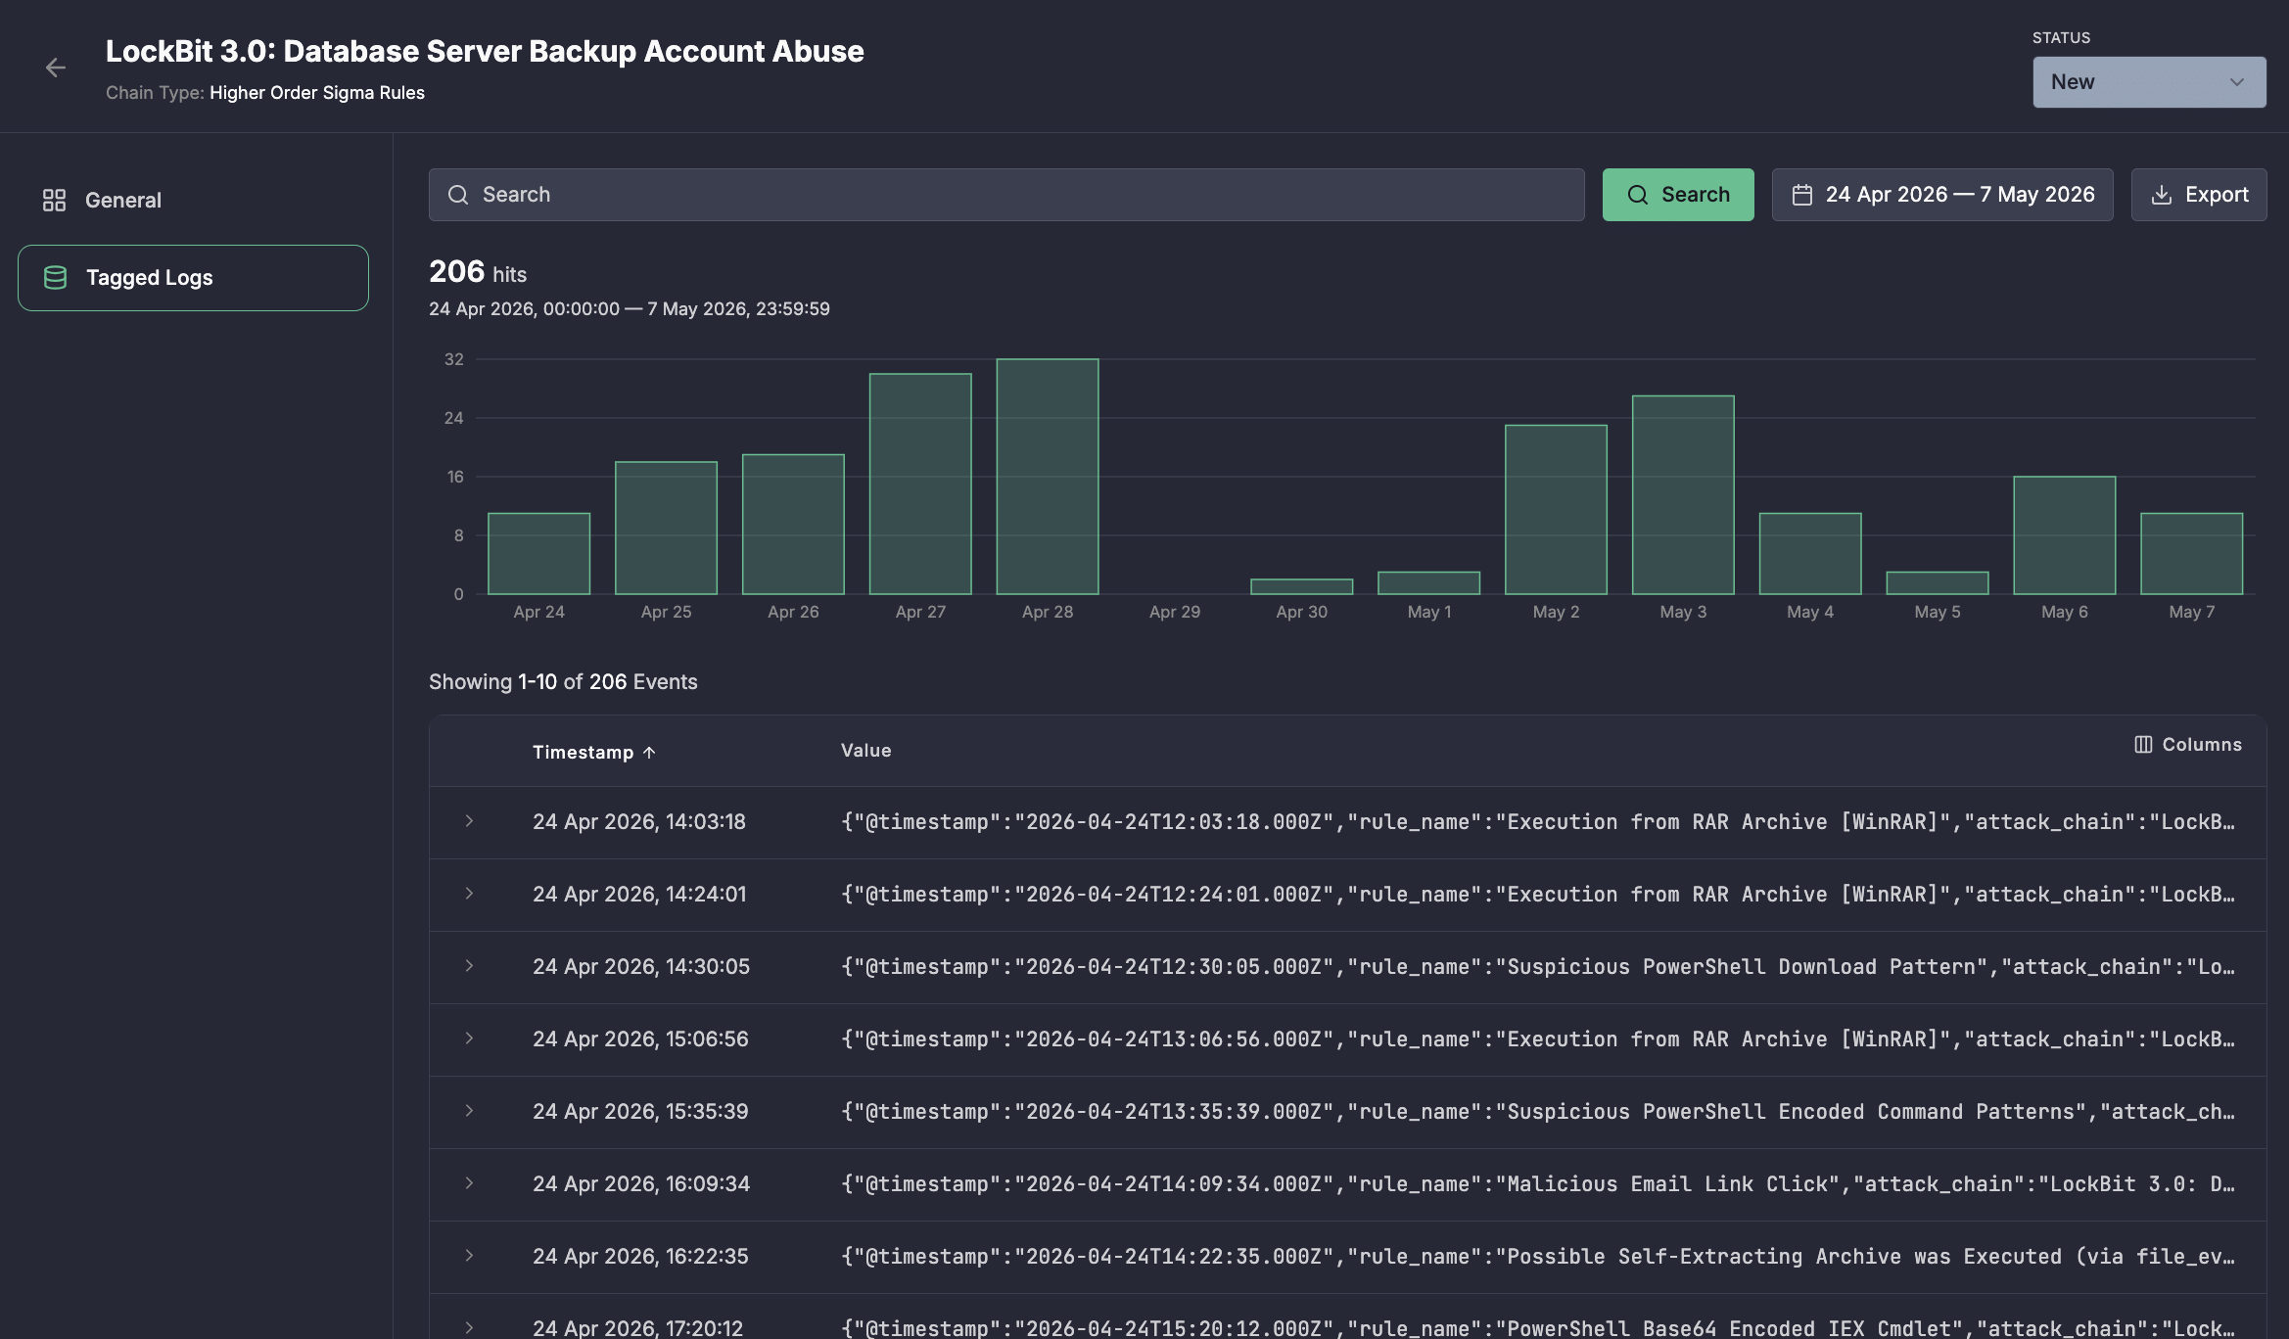The image size is (2289, 1339).
Task: Click the Apr 28 histogram bar
Action: pos(1048,477)
